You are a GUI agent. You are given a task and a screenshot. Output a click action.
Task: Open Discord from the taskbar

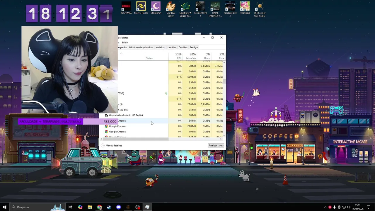coord(118,207)
